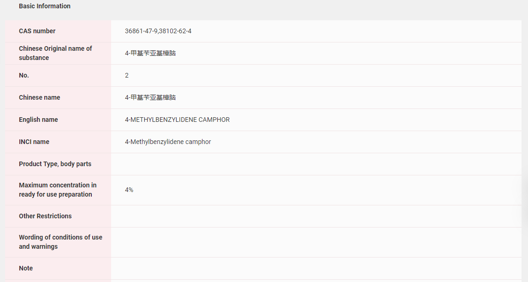Select the INCI value 4-Methylbenzylidene camphor
The width and height of the screenshot is (528, 282).
coord(168,142)
